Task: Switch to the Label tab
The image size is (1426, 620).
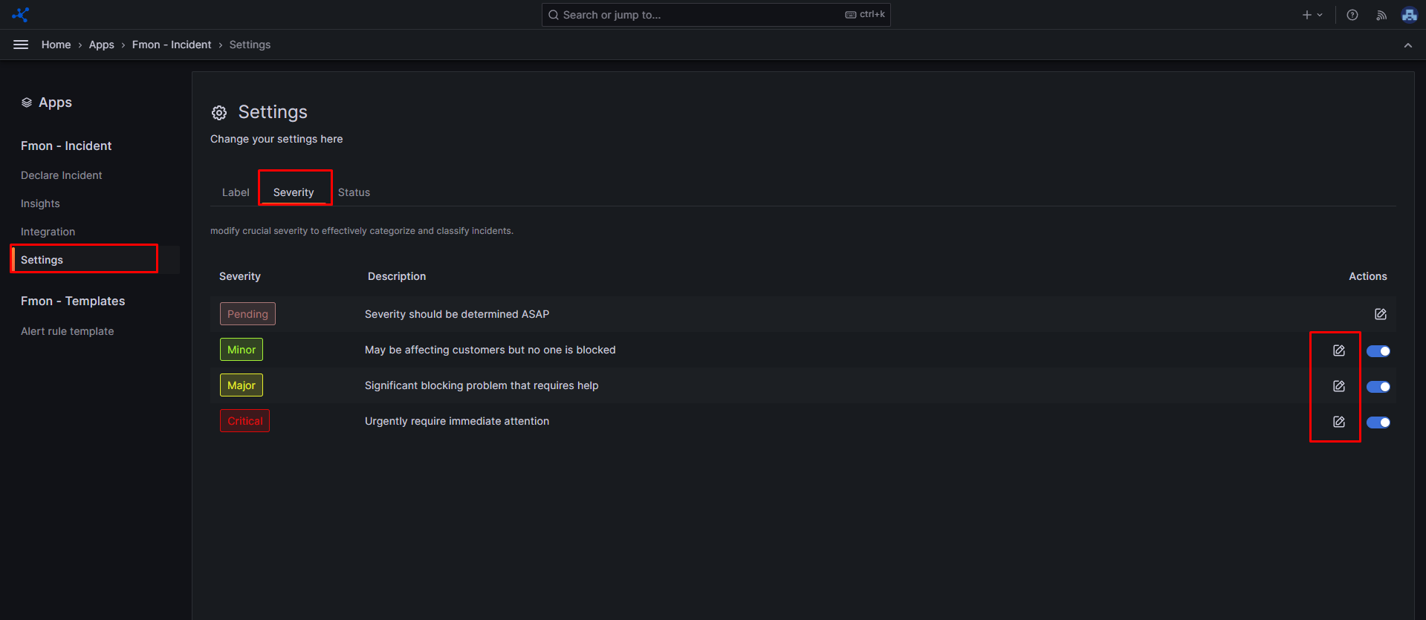Action: 236,192
